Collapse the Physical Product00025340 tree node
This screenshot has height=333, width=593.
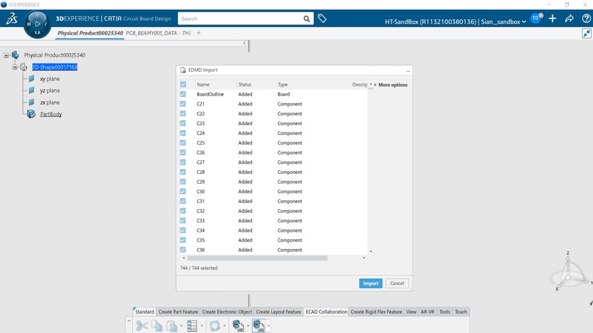point(6,55)
